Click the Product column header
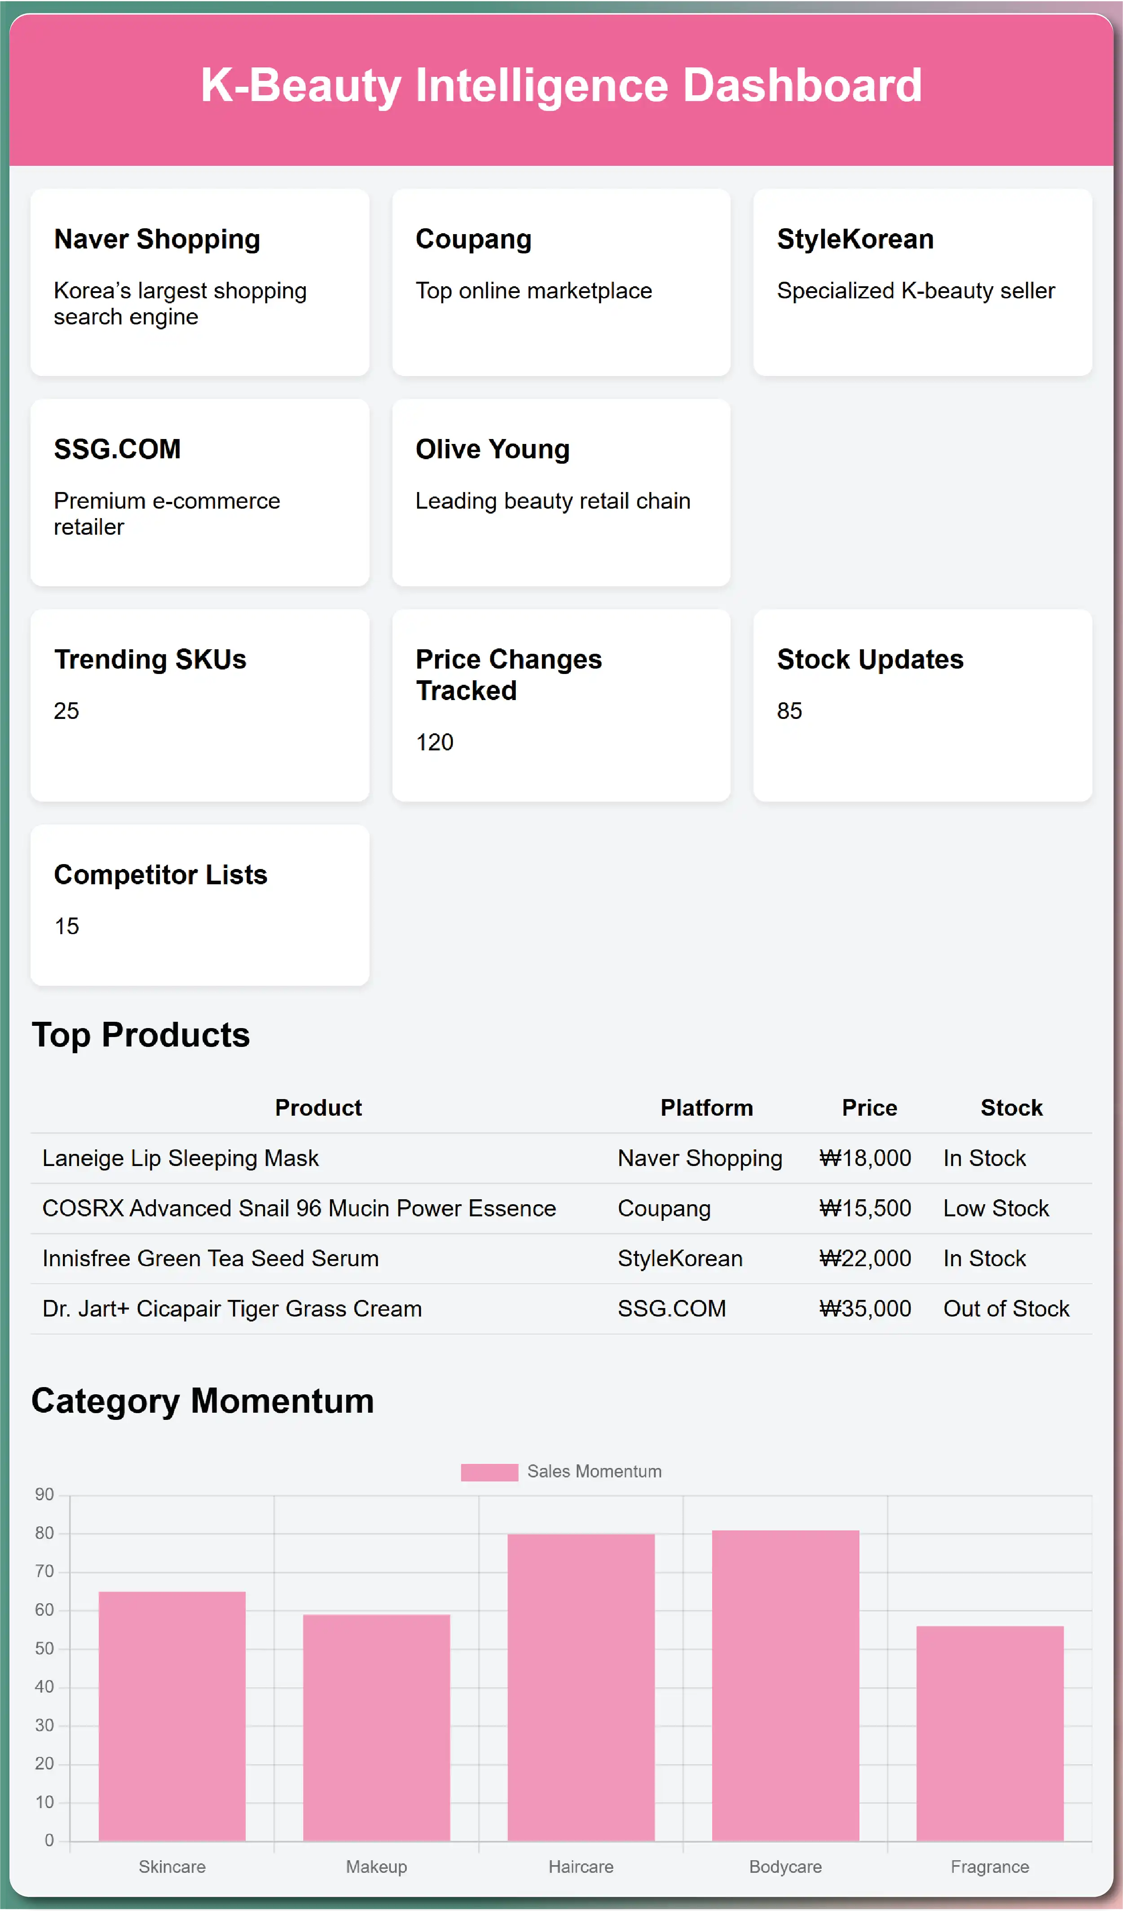 [x=318, y=1108]
